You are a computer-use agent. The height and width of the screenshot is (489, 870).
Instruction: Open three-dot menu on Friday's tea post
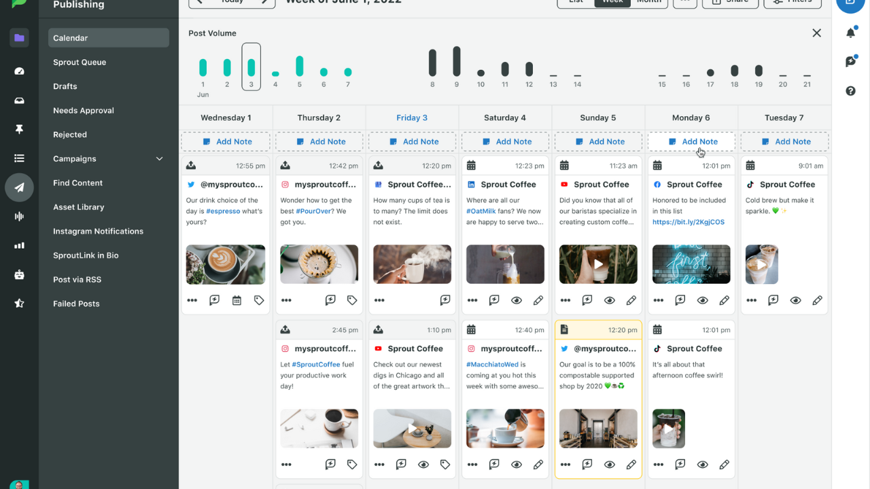click(379, 300)
